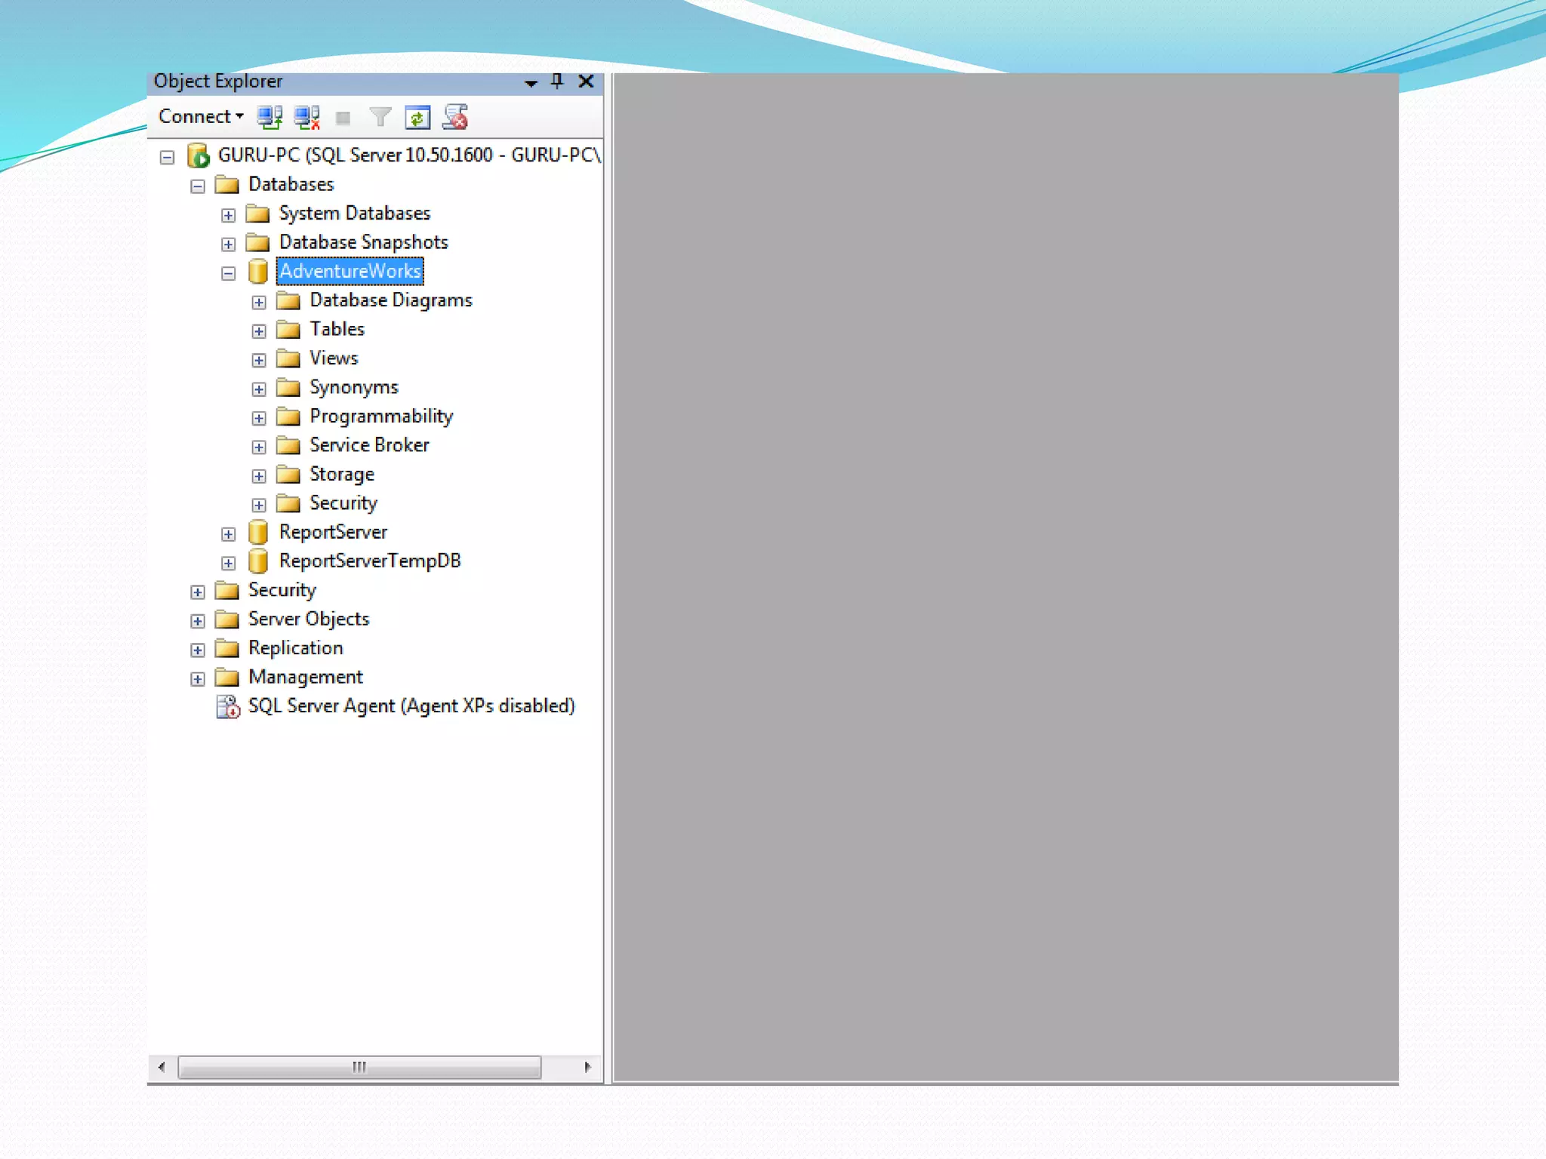Image resolution: width=1546 pixels, height=1159 pixels.
Task: Click the GURU-PC server node
Action: click(408, 155)
